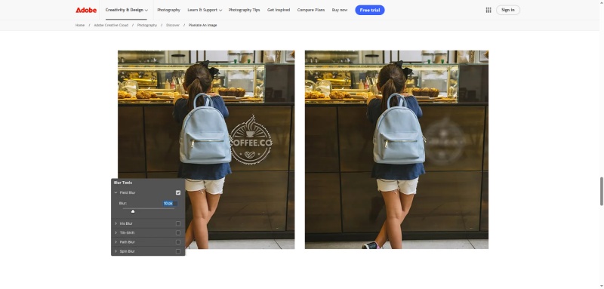This screenshot has height=289, width=604.
Task: Go to the Photography breadcrumb link
Action: (147, 25)
